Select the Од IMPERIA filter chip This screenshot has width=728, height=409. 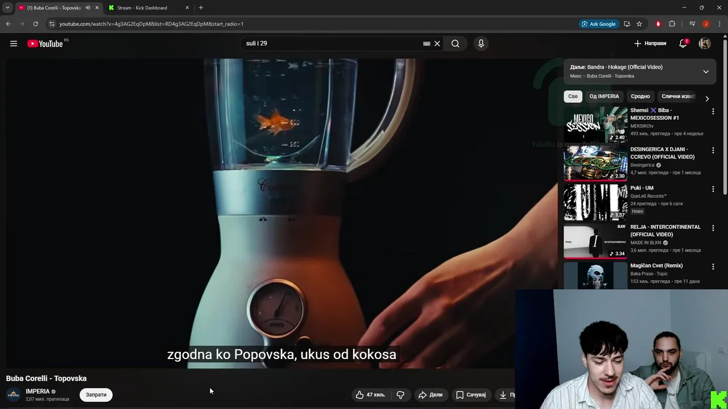(x=604, y=97)
